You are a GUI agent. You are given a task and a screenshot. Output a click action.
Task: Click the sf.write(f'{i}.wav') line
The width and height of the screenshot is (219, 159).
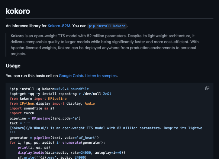coord(52,157)
